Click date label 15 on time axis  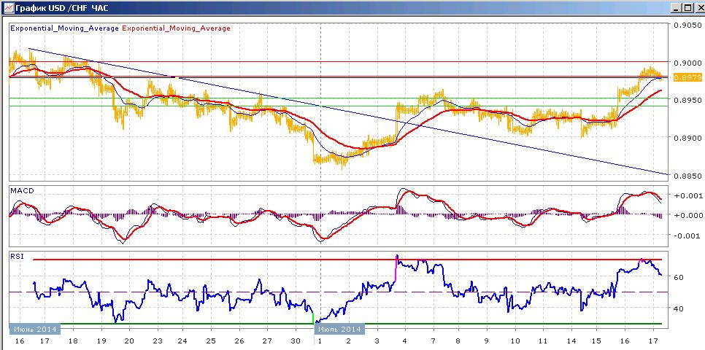(x=598, y=341)
